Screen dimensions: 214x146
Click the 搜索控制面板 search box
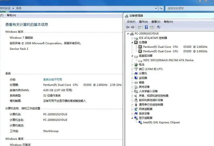click(x=190, y=8)
